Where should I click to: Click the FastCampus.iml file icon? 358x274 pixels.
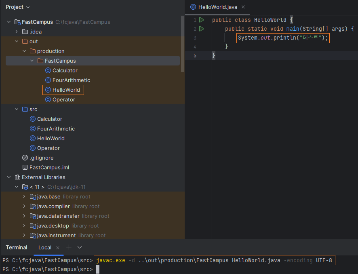point(25,167)
